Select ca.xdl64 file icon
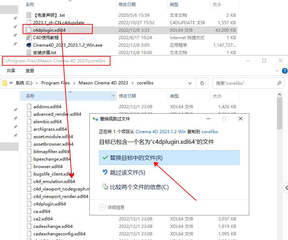This screenshot has height=240, width=288. pos(29,211)
